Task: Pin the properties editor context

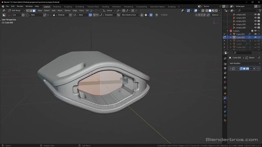Action: tap(259, 58)
